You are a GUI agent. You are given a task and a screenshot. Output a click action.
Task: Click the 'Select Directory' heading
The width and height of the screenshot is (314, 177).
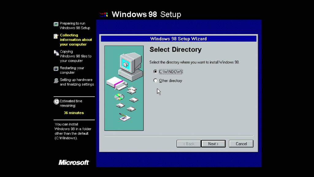[x=175, y=49]
